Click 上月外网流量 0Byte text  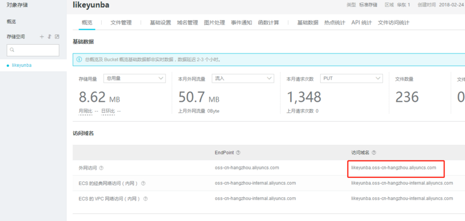[199, 111]
